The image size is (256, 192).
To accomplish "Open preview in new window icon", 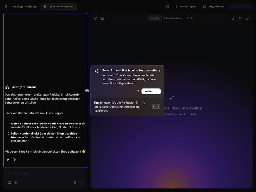I will click(240, 18).
